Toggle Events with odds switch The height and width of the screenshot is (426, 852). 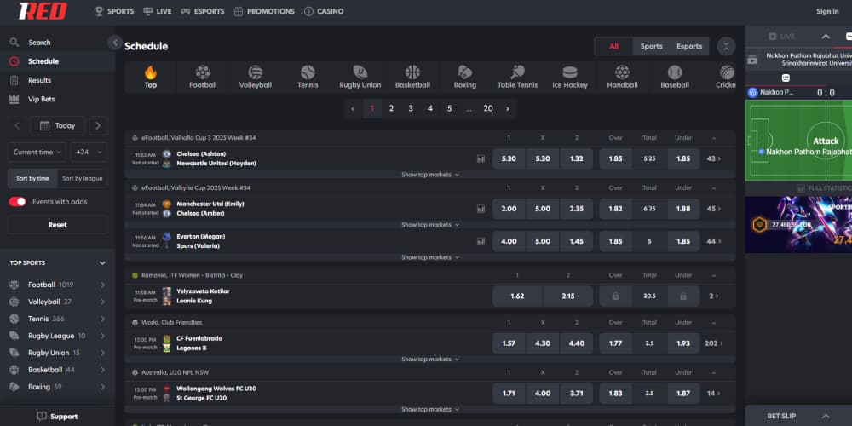point(17,202)
